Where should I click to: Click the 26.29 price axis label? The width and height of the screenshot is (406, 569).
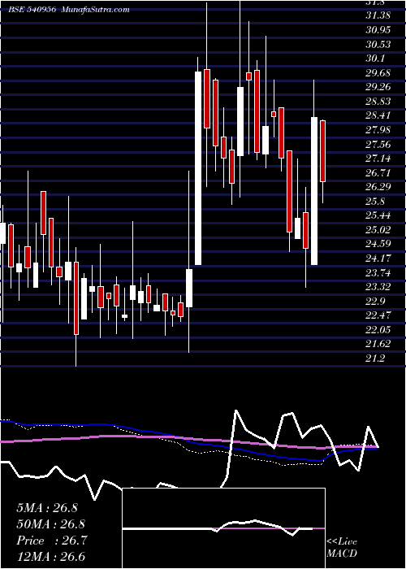coord(378,187)
